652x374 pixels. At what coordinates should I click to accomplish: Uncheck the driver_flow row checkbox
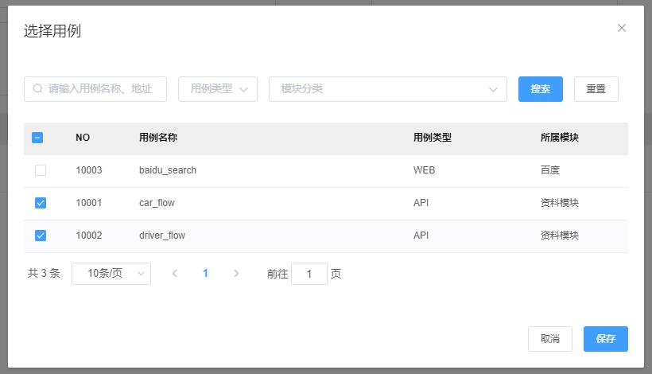coord(41,236)
